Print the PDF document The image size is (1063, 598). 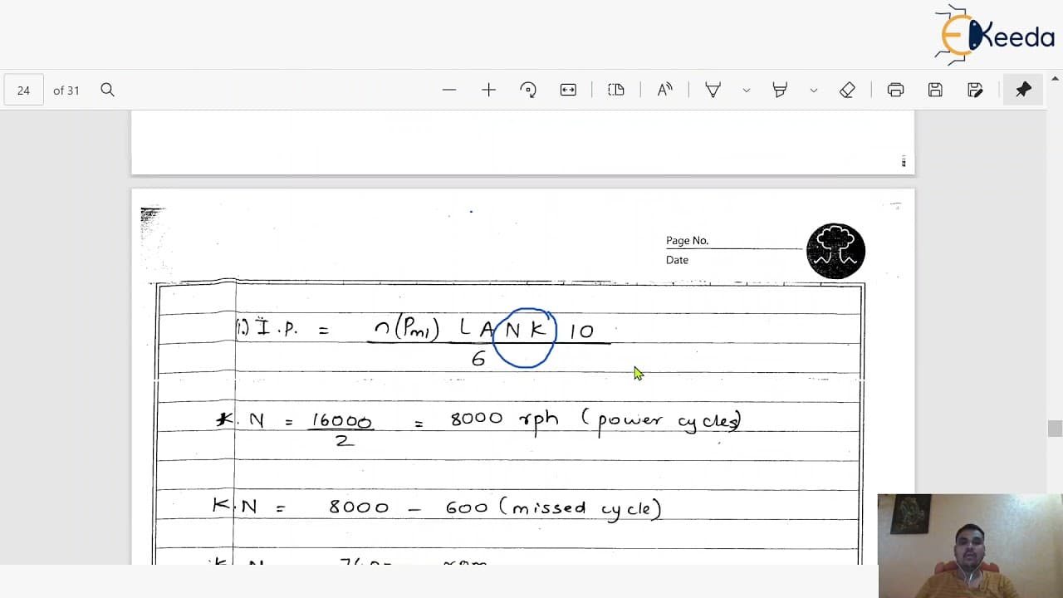coord(895,90)
